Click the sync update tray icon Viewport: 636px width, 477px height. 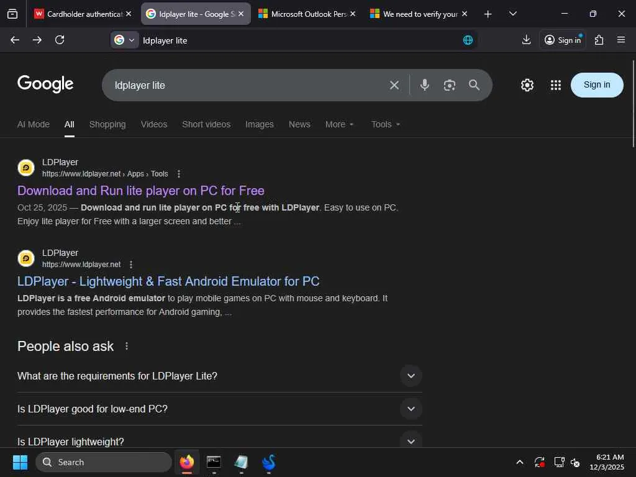[540, 462]
